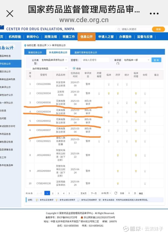Close the page with the X icon
This screenshot has width=168, height=234.
point(10,14)
